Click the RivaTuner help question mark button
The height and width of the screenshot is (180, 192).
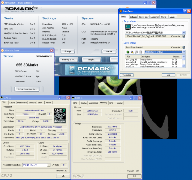coord(185,11)
